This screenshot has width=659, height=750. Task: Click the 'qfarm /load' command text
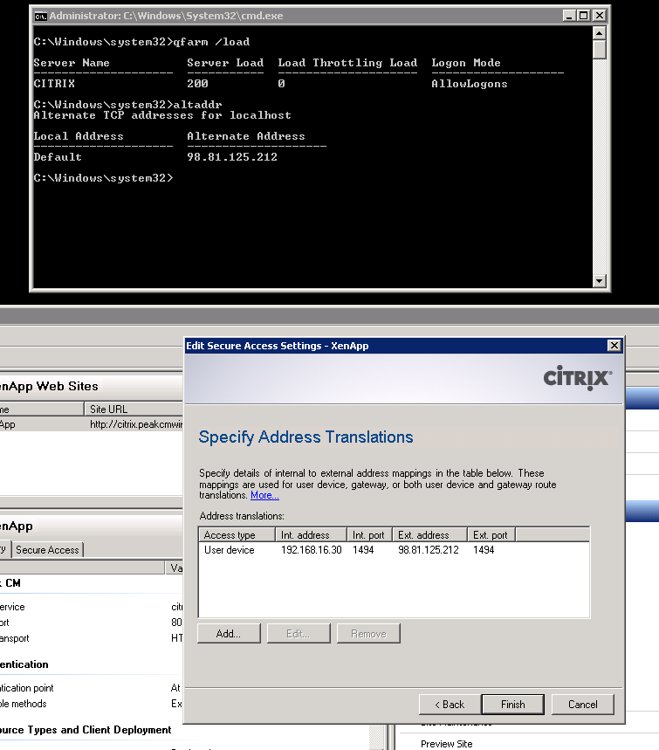pyautogui.click(x=211, y=42)
